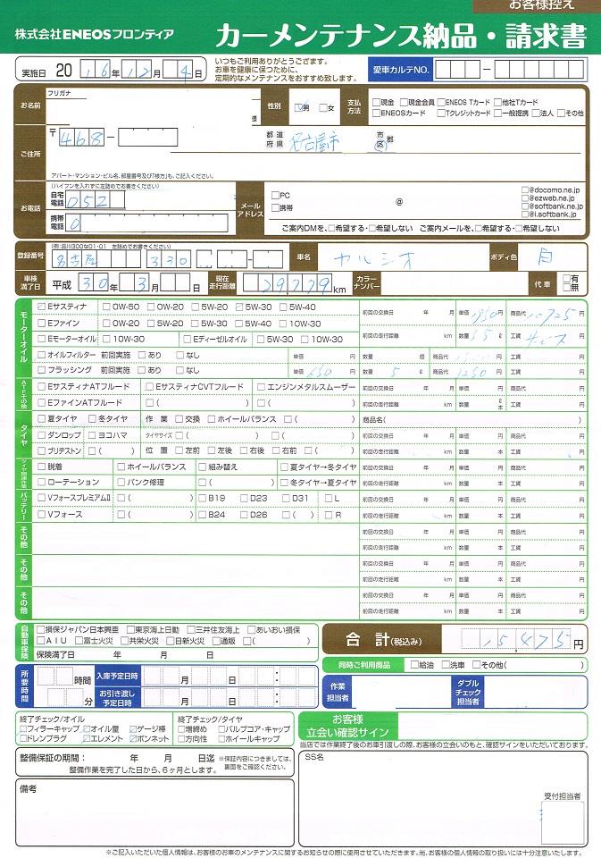Image resolution: width=601 pixels, height=858 pixels.
Task: Check the ダンロップ tire brand box
Action: coord(42,435)
